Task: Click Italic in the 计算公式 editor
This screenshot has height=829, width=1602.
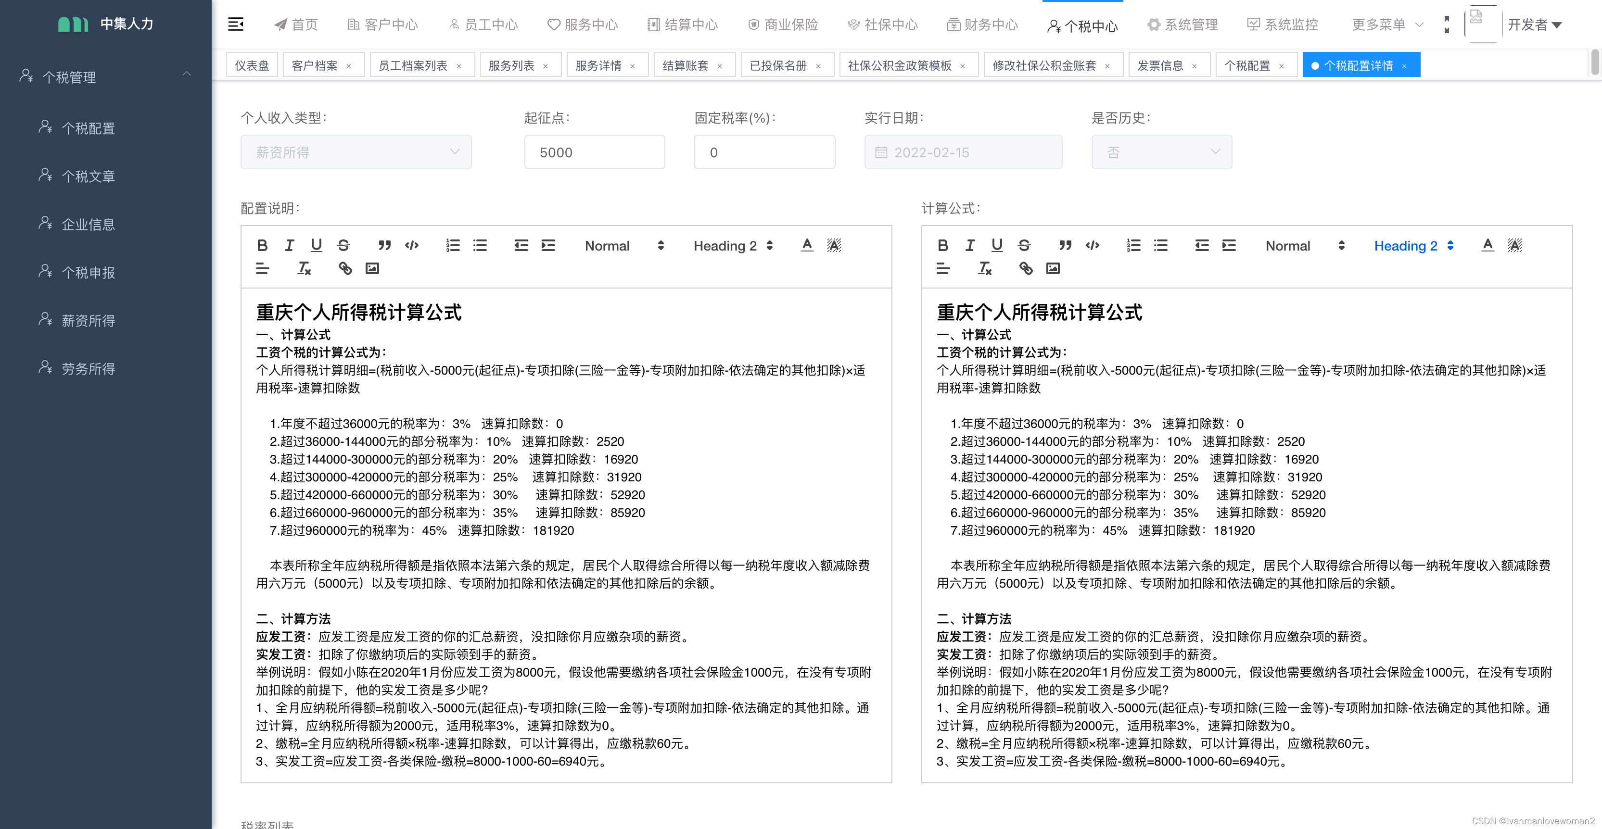Action: pos(969,245)
